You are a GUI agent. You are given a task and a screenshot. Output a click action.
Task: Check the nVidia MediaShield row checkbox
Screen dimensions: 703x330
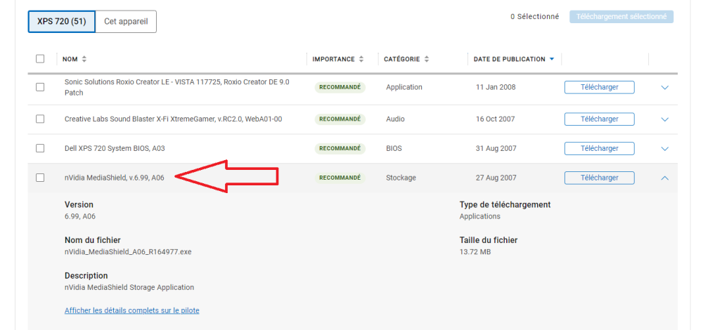pyautogui.click(x=40, y=178)
